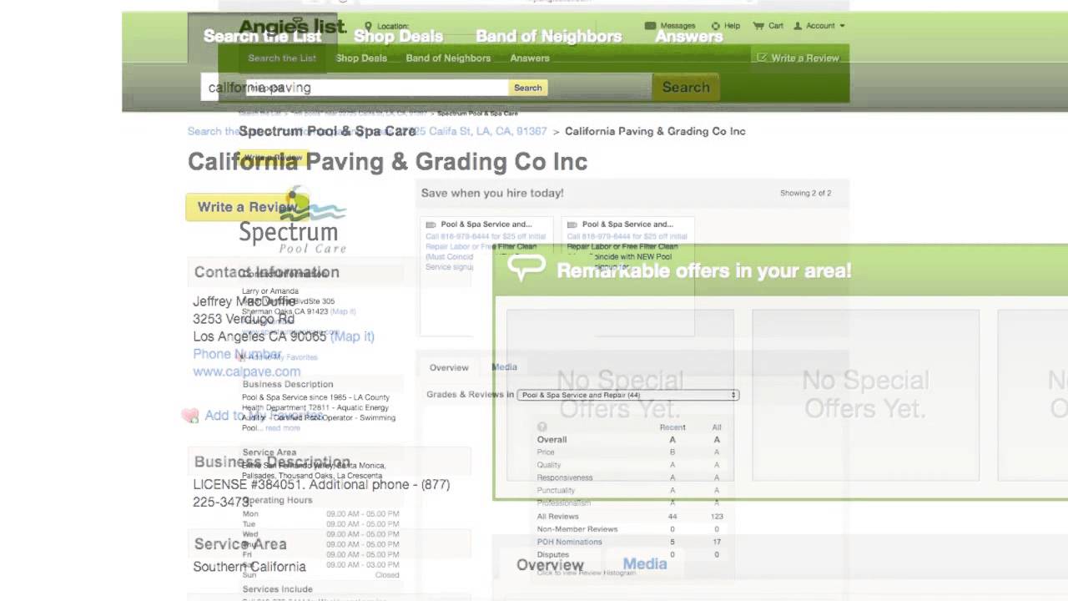
Task: Click the large Band of Neighbors heading
Action: [549, 36]
